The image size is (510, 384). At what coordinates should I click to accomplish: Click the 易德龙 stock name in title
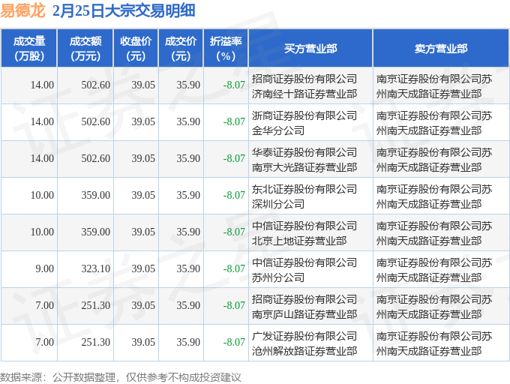[22, 10]
